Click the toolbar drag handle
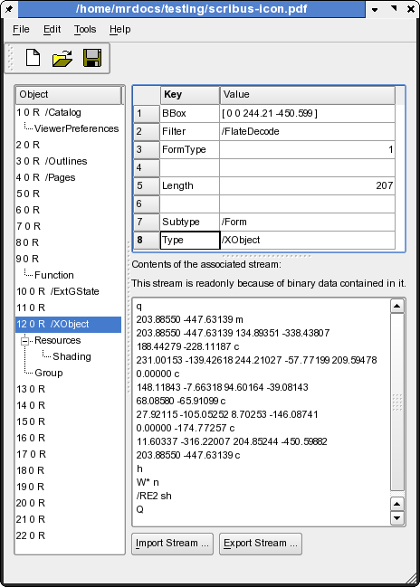This screenshot has width=420, height=587. click(10, 58)
